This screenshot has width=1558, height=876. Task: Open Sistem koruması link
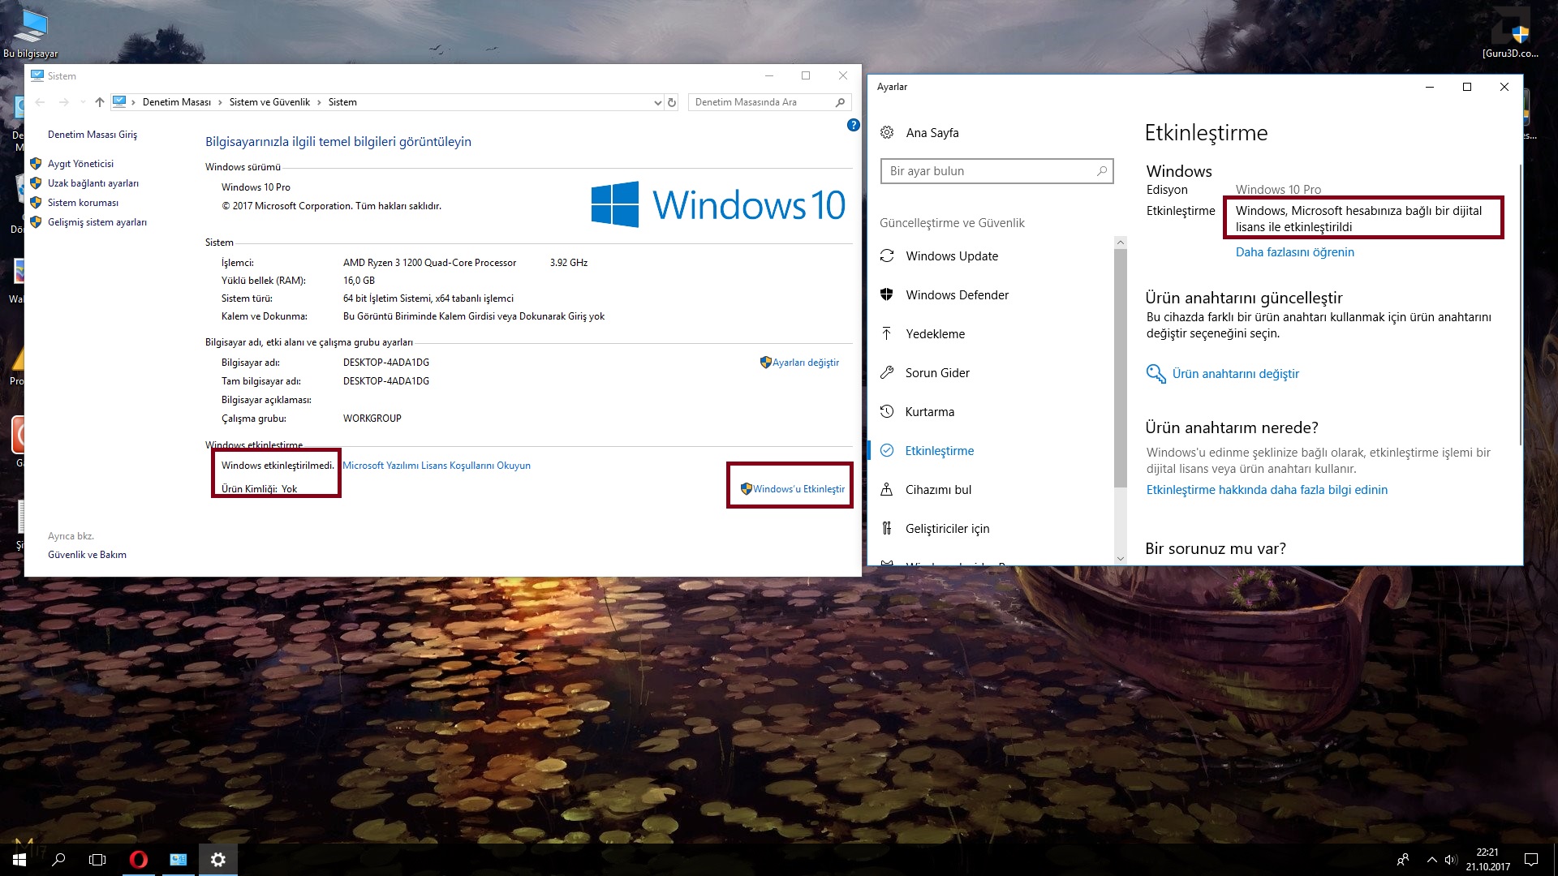(x=83, y=203)
